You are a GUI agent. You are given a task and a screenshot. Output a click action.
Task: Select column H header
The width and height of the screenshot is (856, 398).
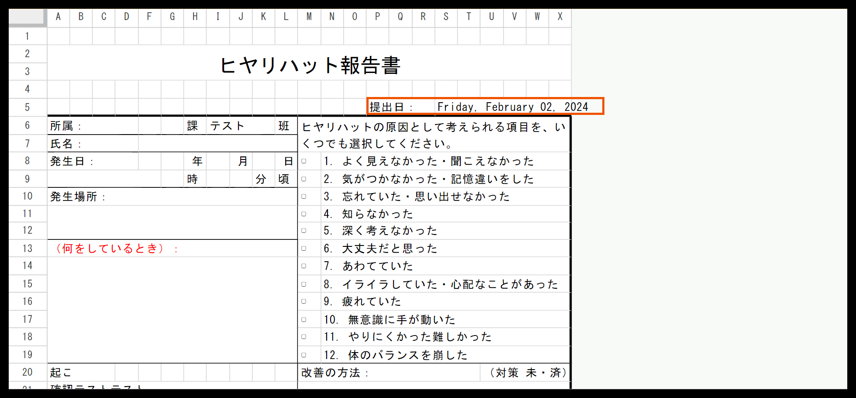coord(195,17)
